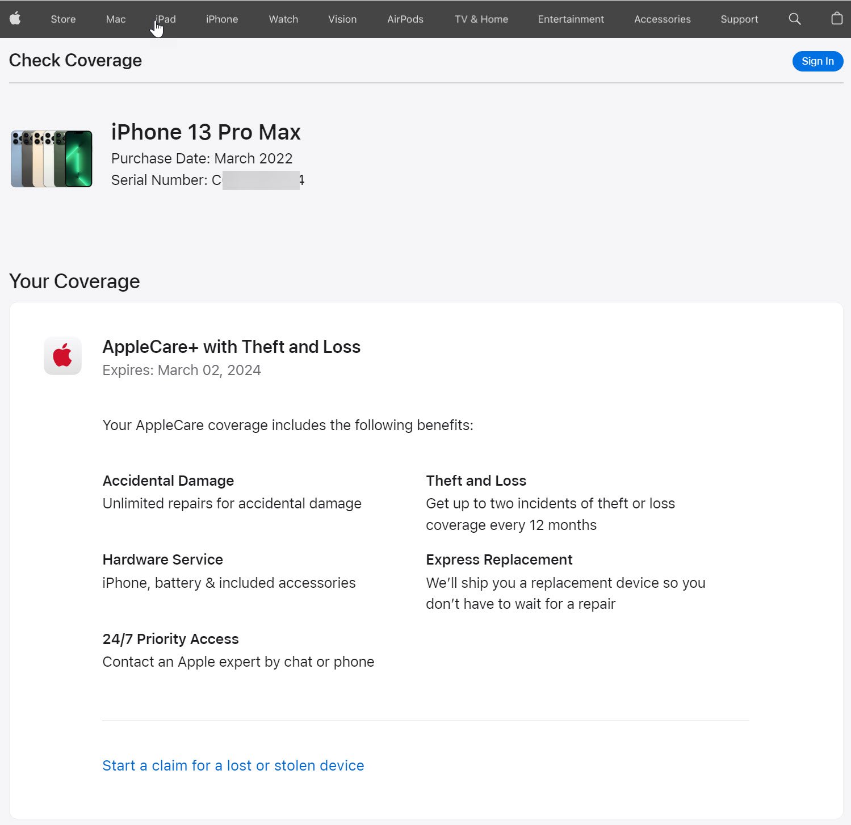Viewport: 851px width, 825px height.
Task: Open the Mac menu
Action: [116, 19]
